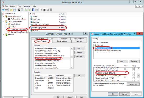The height and width of the screenshot is (98, 144).
Task: Switch to the Directory tab
Action: coord(64,39)
